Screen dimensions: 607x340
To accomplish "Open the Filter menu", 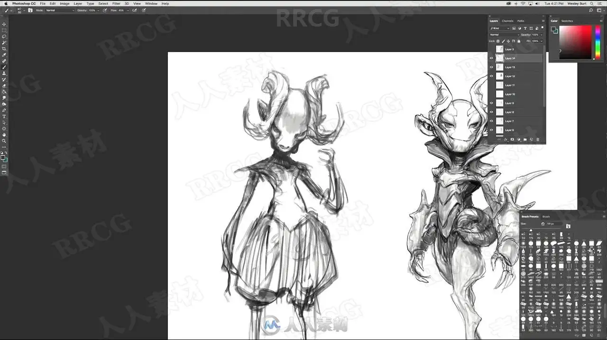I will [116, 3].
